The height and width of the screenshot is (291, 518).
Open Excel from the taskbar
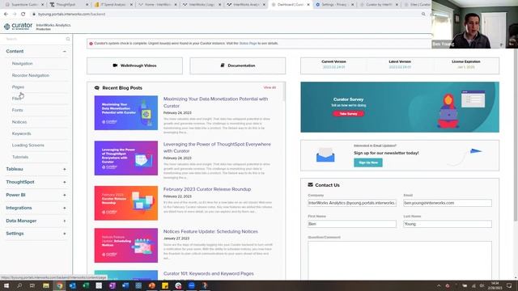point(86,285)
